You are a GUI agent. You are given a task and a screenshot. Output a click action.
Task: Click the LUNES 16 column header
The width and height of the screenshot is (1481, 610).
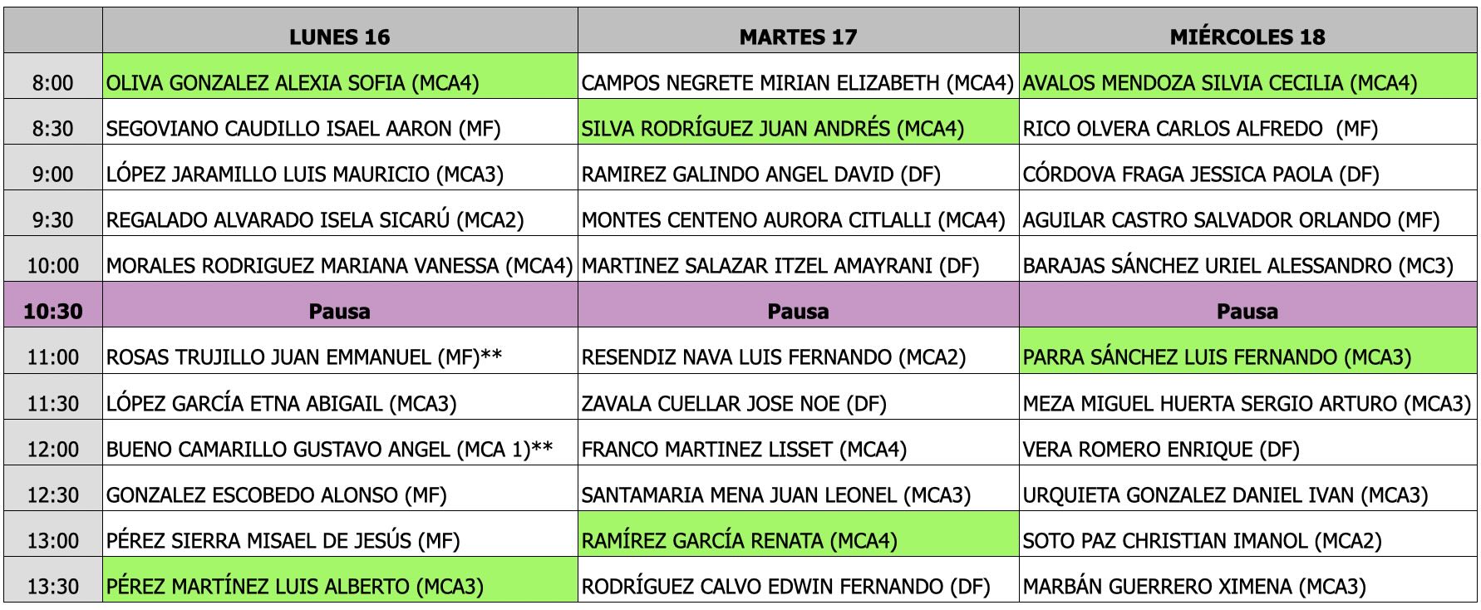coord(339,37)
